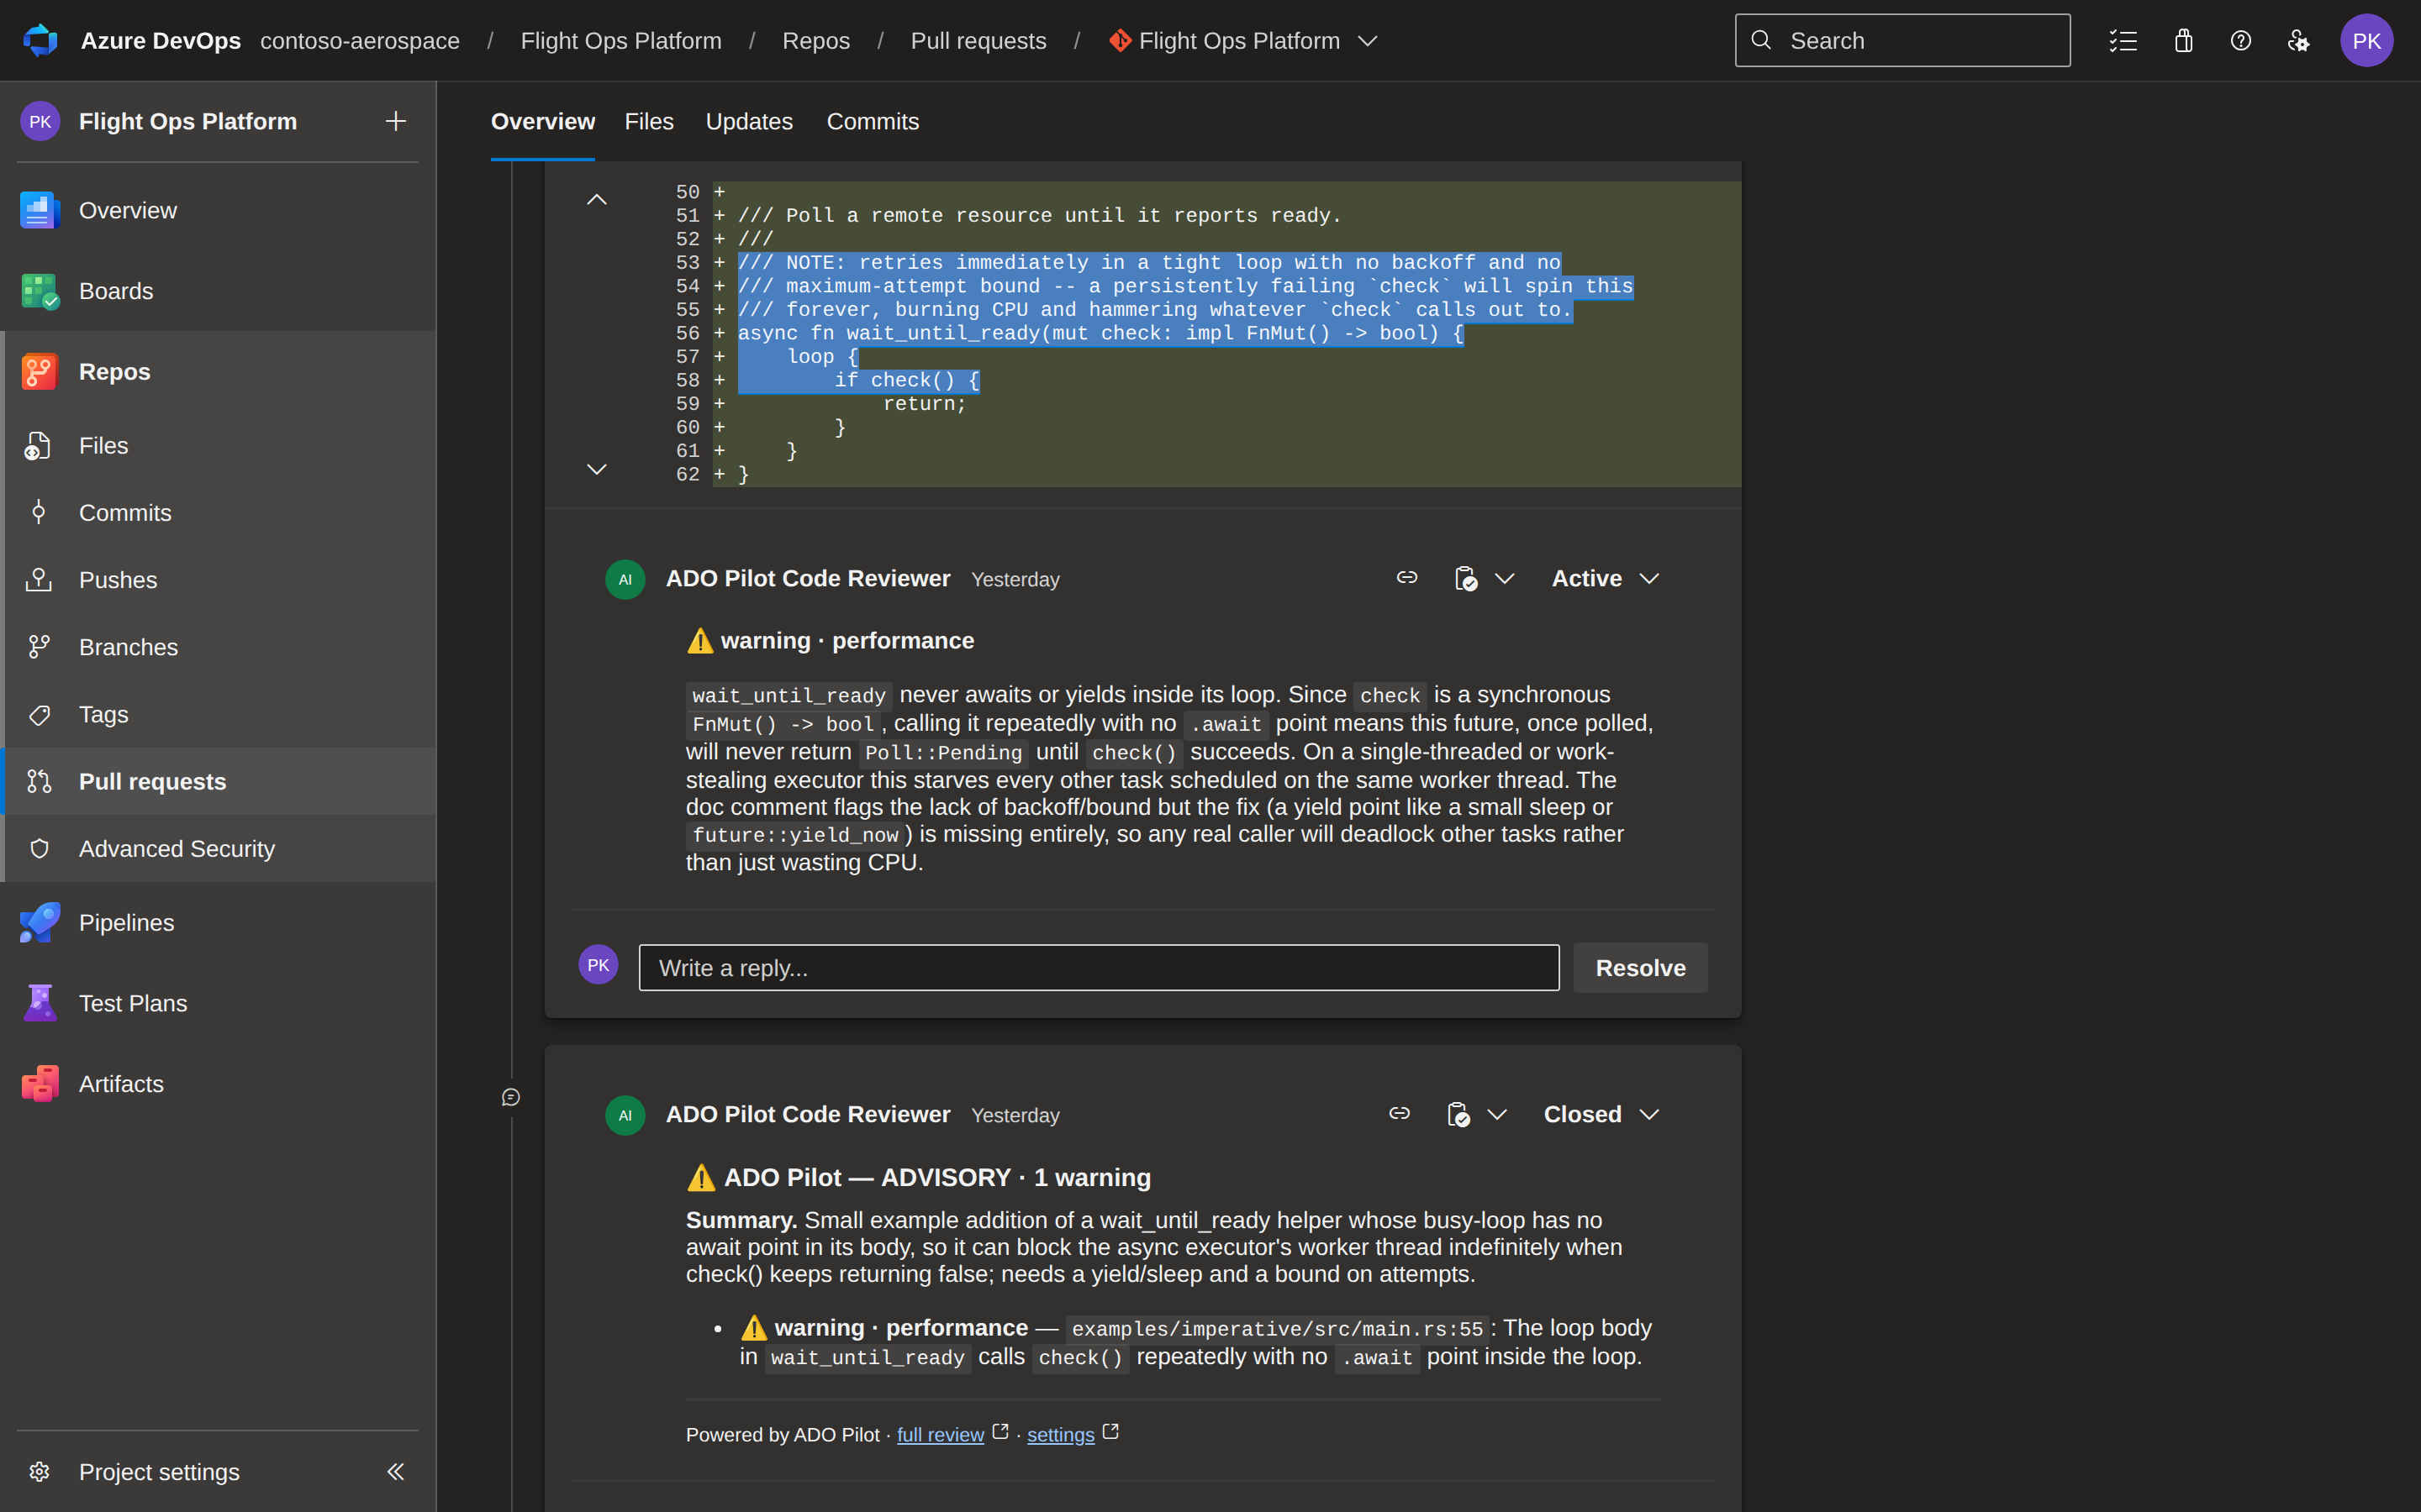2421x1512 pixels.
Task: Click the examples/imperative/src/main.rs:55 path
Action: pyautogui.click(x=1277, y=1329)
